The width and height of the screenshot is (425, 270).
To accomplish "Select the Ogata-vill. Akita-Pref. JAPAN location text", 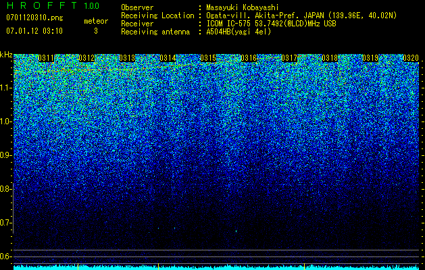I will pyautogui.click(x=301, y=16).
